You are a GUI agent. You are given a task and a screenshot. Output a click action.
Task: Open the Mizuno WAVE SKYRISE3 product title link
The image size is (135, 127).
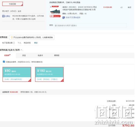point(80,8)
